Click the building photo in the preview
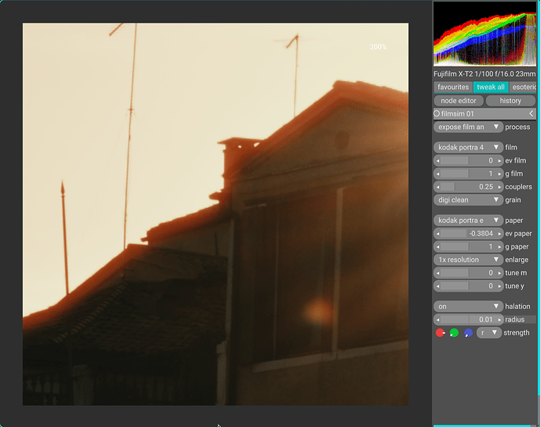Viewport: 540px width, 427px height. point(215,214)
